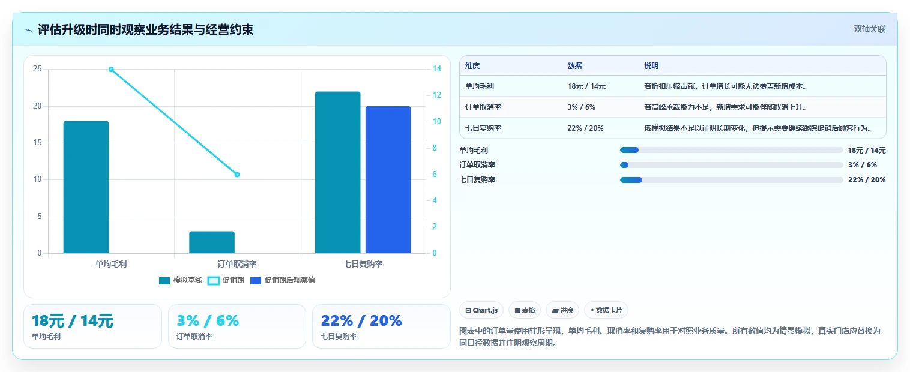The image size is (910, 372).
Task: Click the description starting 若高峰承载能力不足
Action: click(725, 107)
